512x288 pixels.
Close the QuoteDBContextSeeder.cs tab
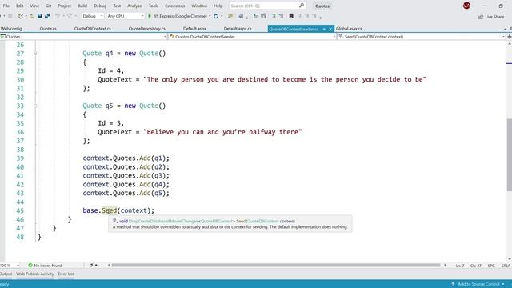330,29
